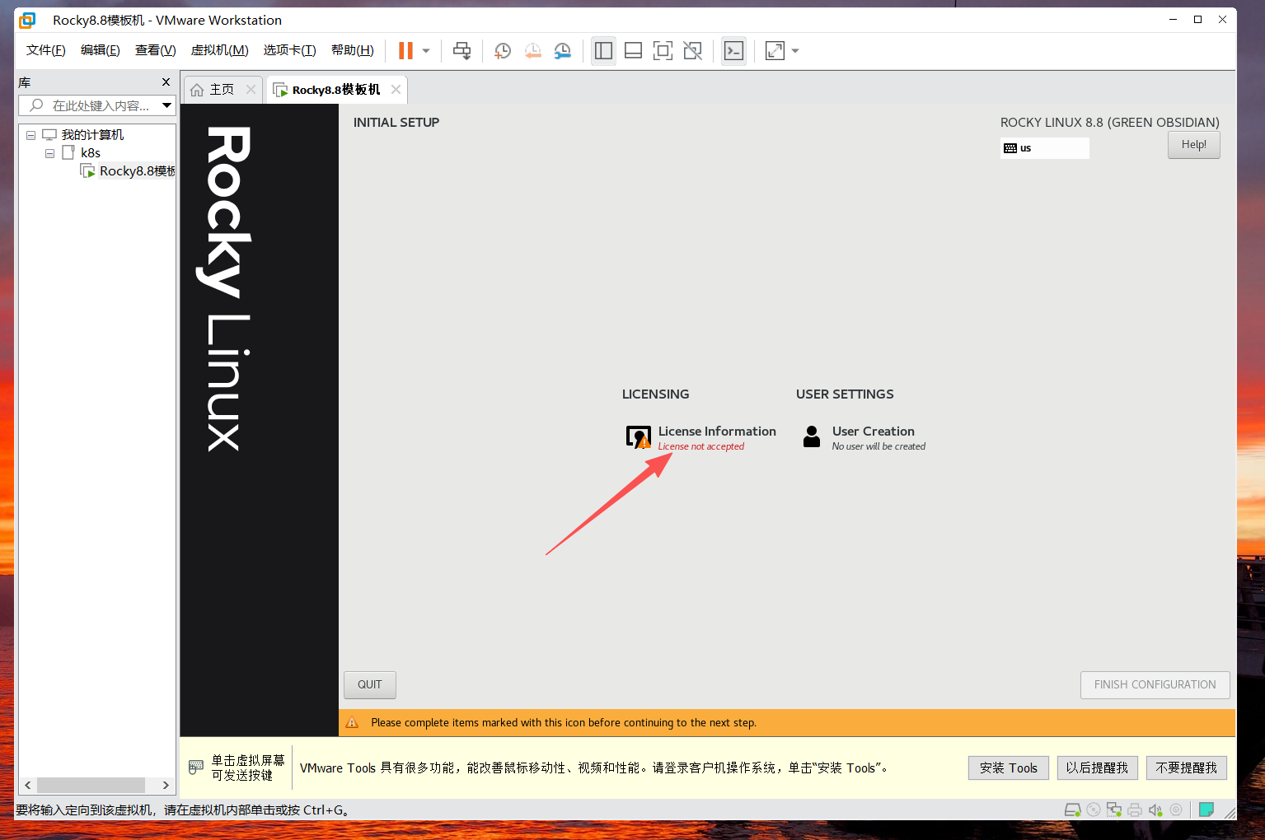This screenshot has height=840, width=1265.
Task: Click the 安装 Tools button
Action: (1009, 768)
